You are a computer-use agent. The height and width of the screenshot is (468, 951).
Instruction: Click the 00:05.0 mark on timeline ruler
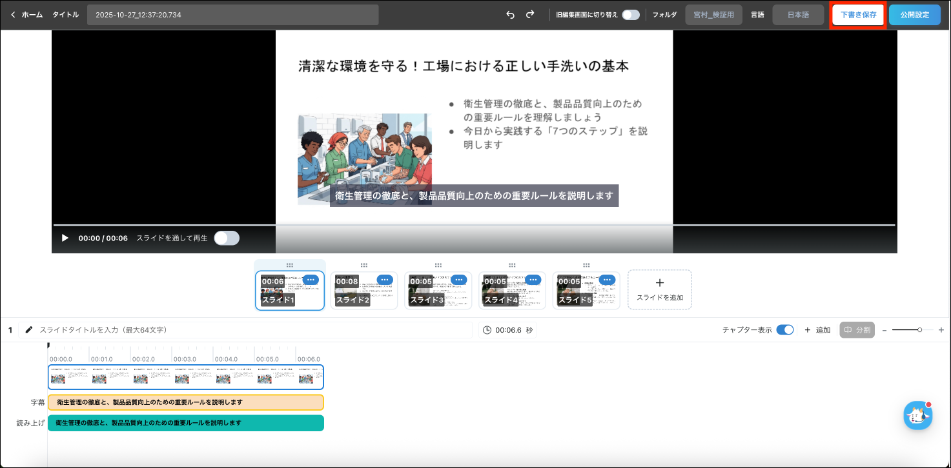[267, 359]
